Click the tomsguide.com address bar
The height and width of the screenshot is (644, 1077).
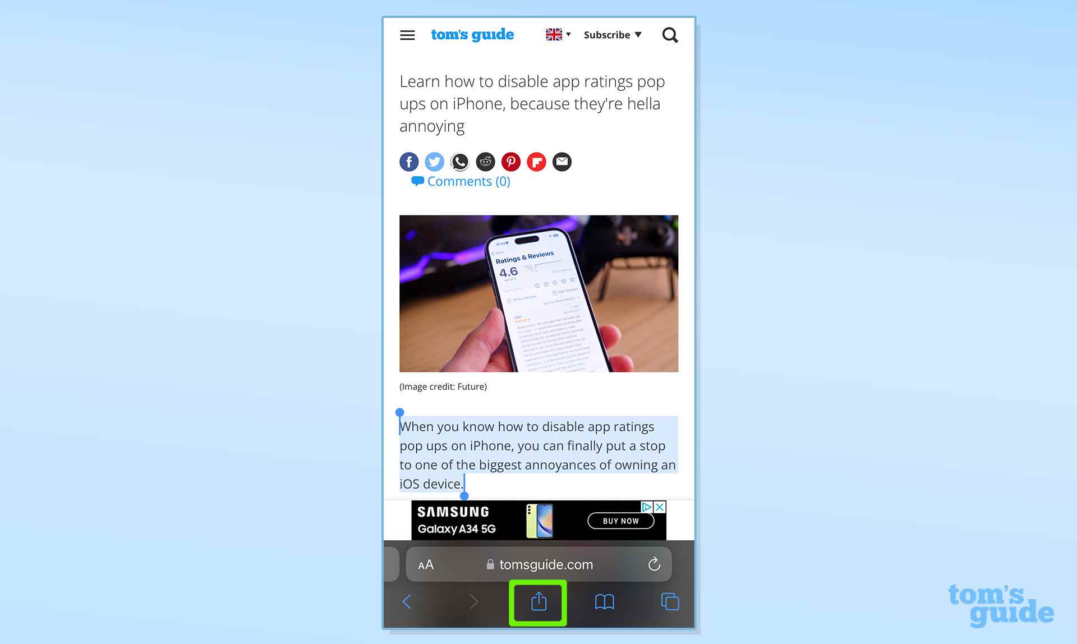(538, 564)
